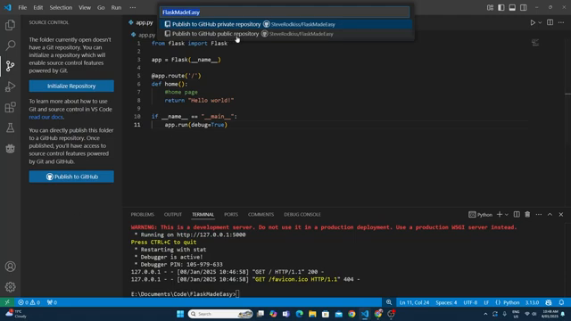This screenshot has height=321, width=571.
Task: Split the editor right
Action: click(x=550, y=22)
